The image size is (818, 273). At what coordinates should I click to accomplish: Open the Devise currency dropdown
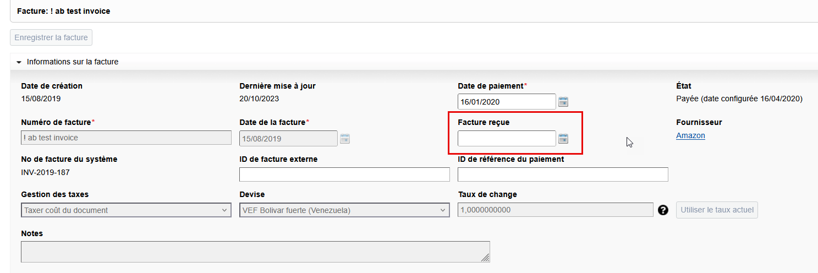[x=344, y=210]
